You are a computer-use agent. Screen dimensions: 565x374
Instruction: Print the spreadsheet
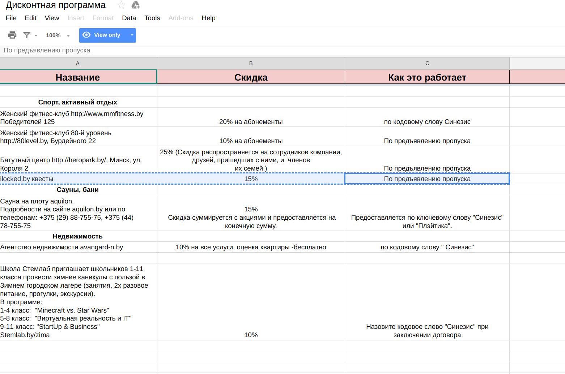[12, 35]
